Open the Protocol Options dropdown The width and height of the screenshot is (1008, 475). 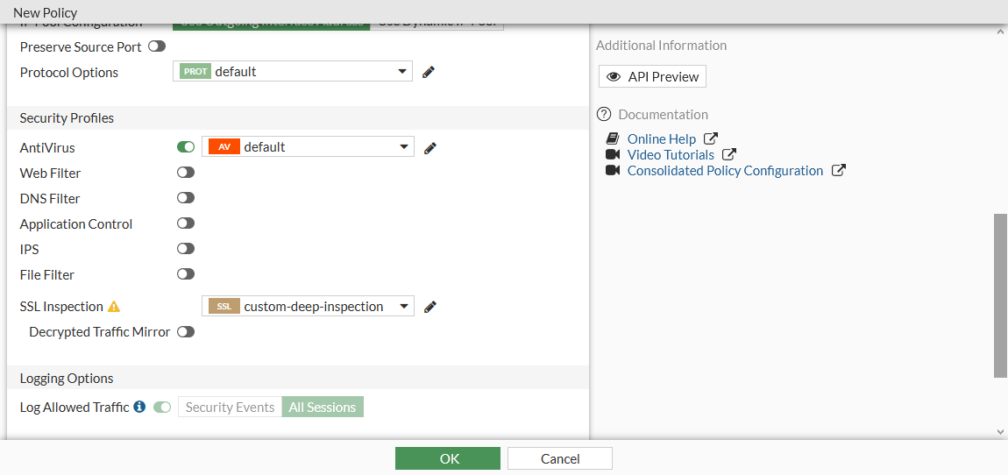[293, 72]
